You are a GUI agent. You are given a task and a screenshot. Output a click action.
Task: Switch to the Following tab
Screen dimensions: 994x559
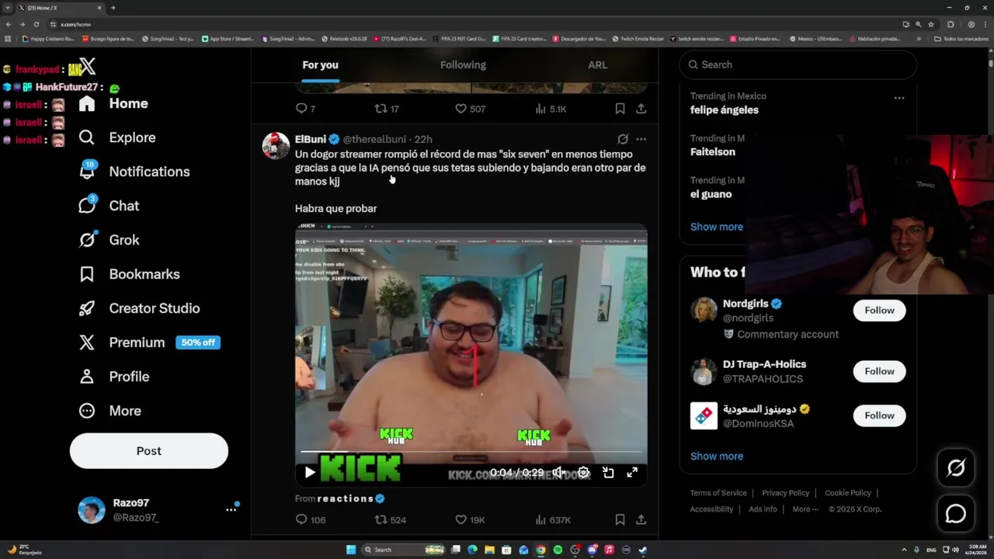463,65
